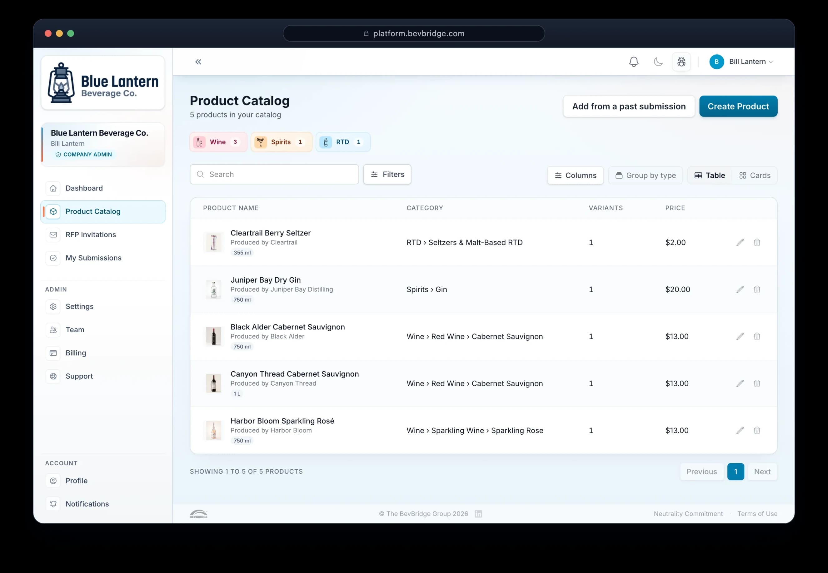Click the Price column header
The image size is (828, 573).
(675, 208)
